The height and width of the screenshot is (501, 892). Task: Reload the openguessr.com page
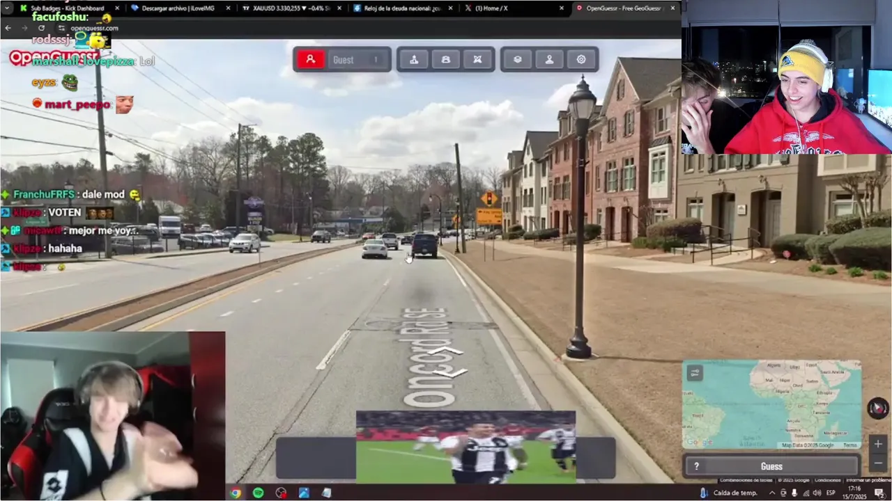click(x=42, y=28)
